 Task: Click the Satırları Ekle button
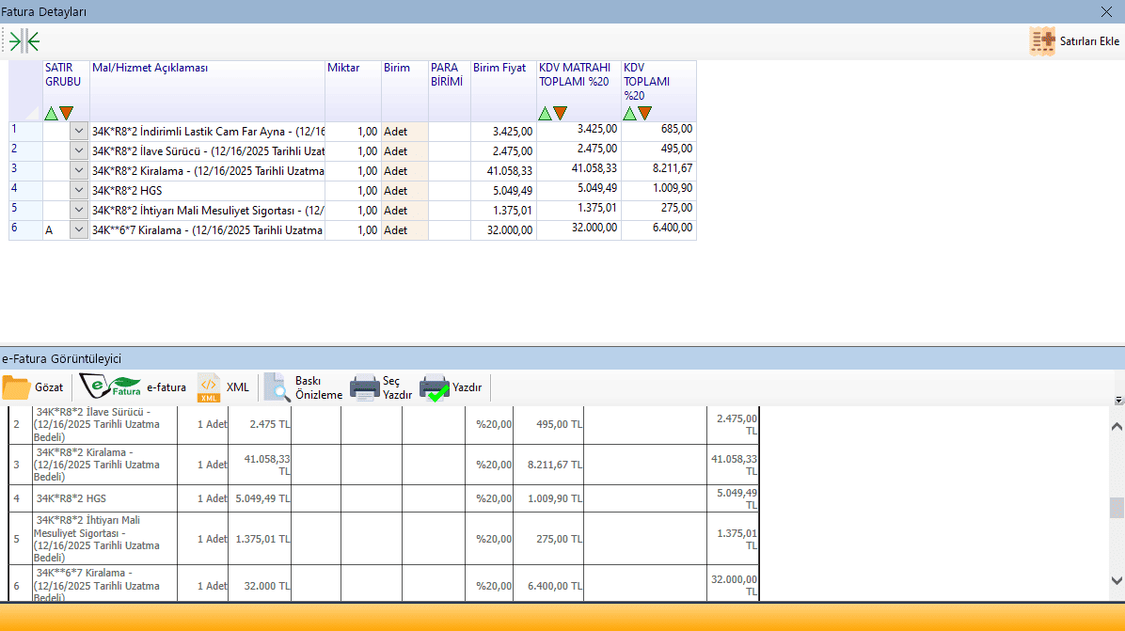[x=1074, y=41]
